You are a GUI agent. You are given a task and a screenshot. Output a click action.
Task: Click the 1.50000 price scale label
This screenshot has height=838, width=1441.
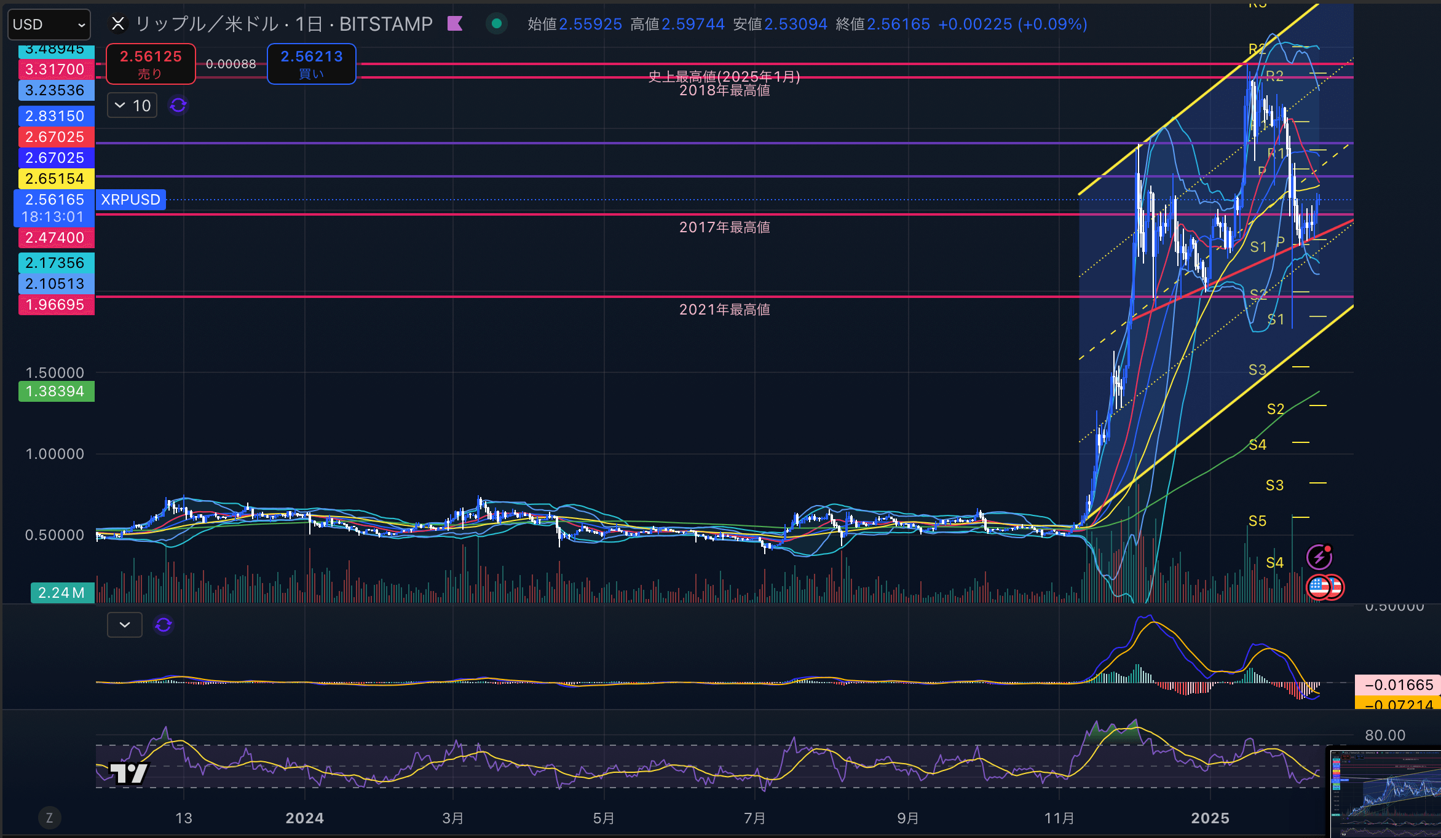(x=55, y=373)
